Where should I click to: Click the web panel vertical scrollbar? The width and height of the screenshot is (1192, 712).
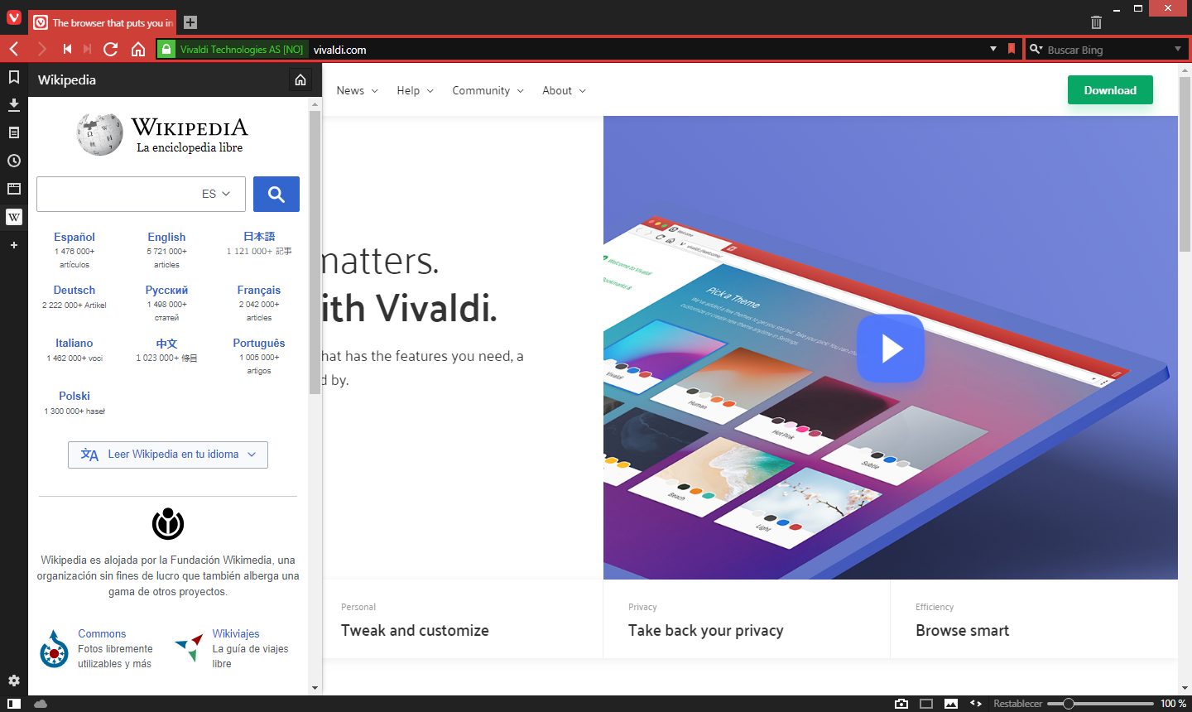point(315,253)
